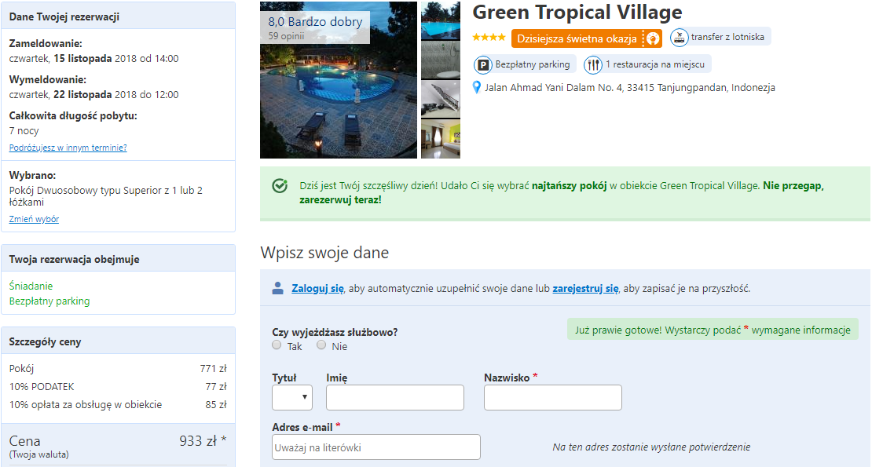Click the four-star hotel rating

pyautogui.click(x=489, y=37)
